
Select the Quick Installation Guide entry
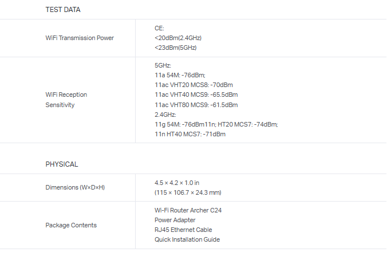pos(187,239)
